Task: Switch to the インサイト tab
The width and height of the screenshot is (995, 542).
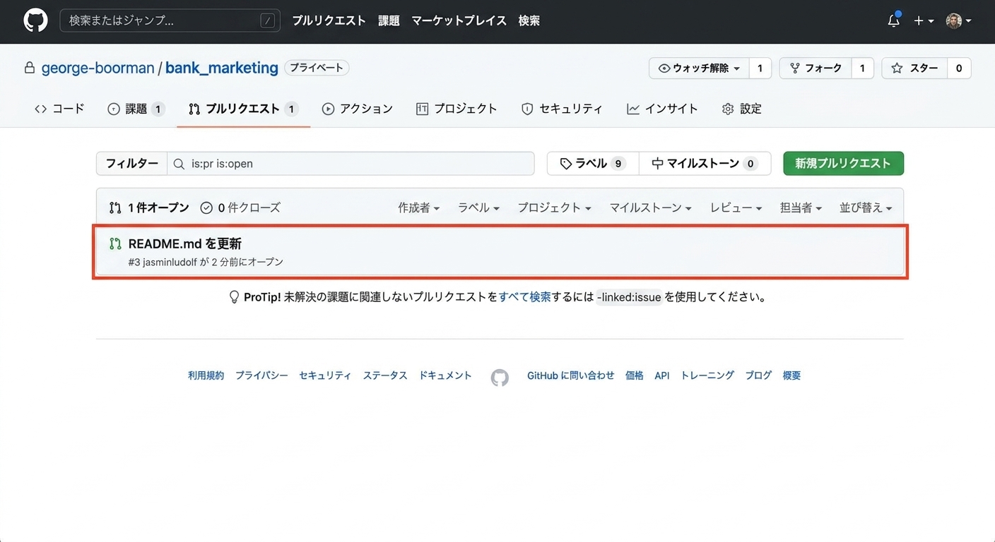Action: 662,109
